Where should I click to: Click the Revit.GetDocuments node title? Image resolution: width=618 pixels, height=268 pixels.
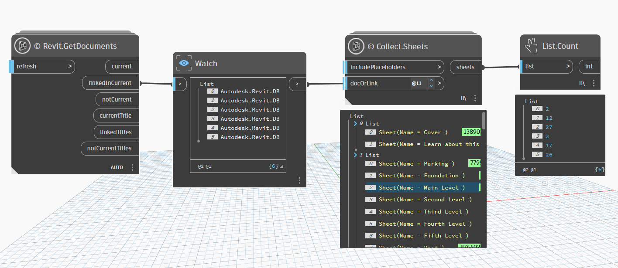tap(75, 46)
